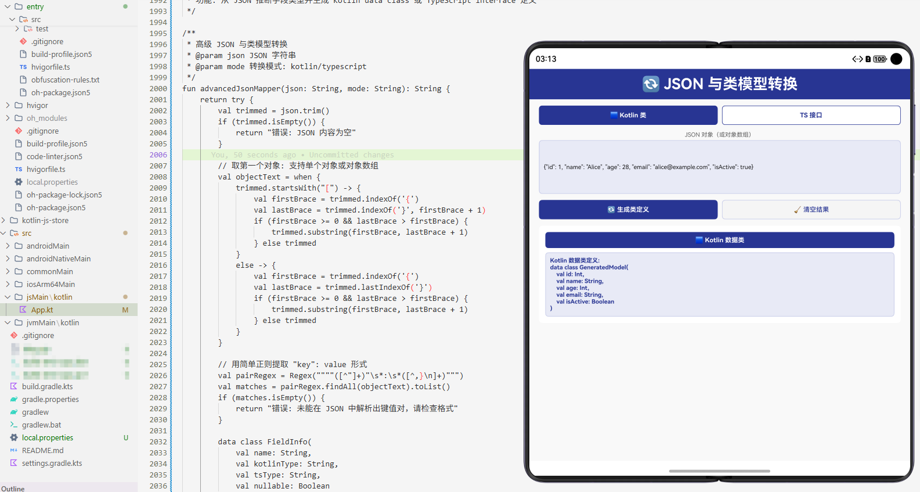Click the JSON input text area

coord(720,167)
